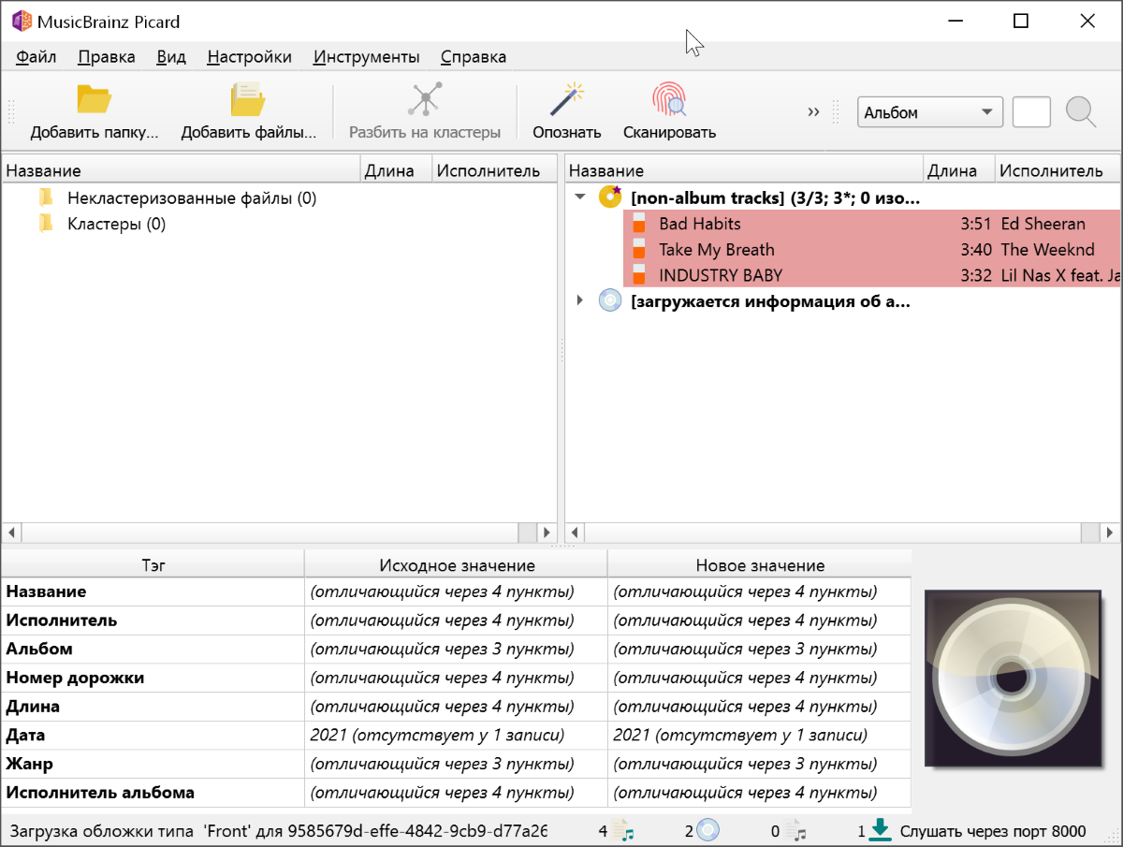The image size is (1123, 847).
Task: Click left pane scrollbar right arrow
Action: [547, 533]
